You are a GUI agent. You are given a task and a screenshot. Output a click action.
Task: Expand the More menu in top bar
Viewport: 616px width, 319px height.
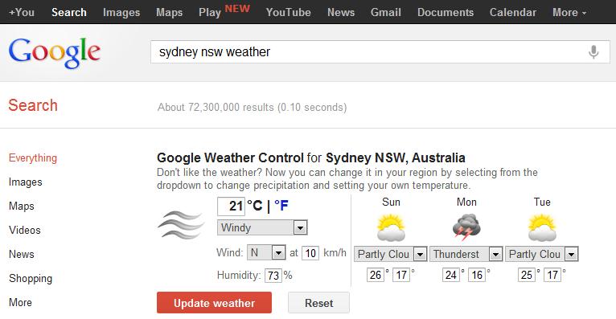coord(569,13)
